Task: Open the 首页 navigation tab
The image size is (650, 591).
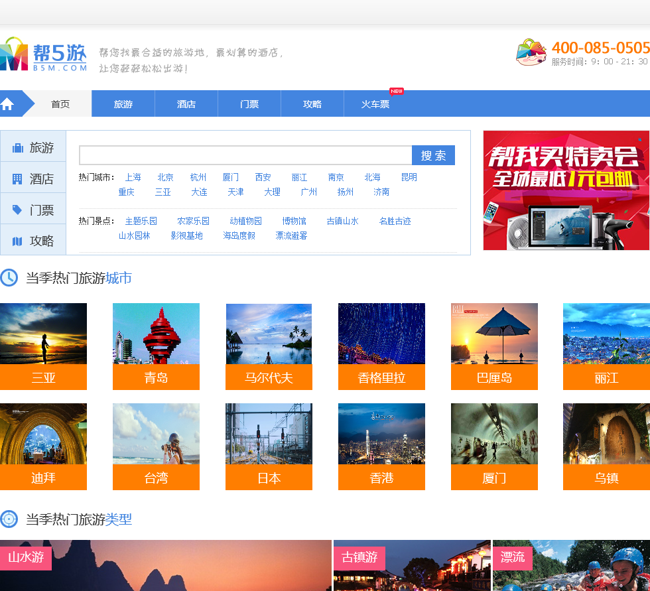Action: tap(60, 104)
